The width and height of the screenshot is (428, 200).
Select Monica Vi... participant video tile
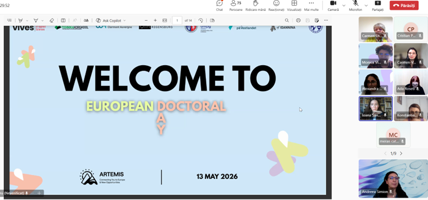375,55
